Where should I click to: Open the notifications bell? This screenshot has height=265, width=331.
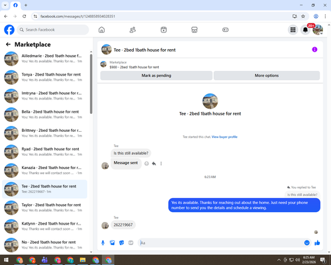tap(305, 30)
